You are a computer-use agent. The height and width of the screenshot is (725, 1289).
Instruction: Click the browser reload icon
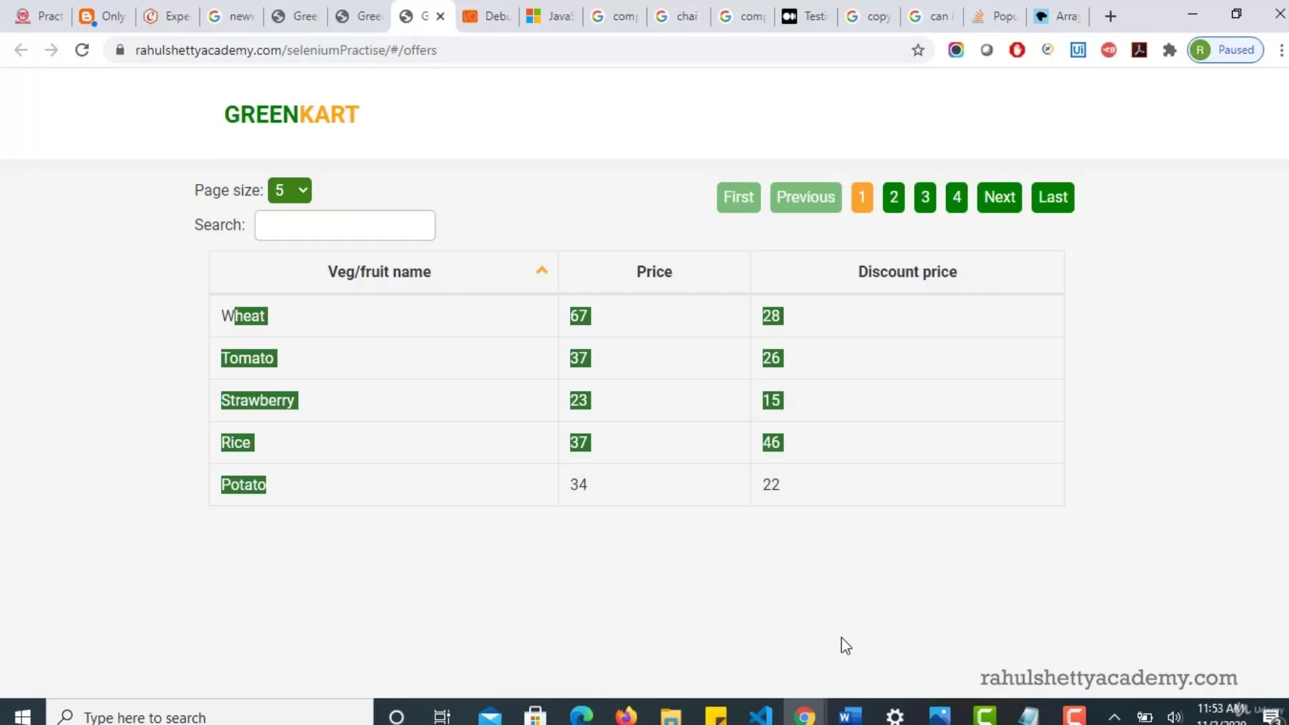coord(82,50)
